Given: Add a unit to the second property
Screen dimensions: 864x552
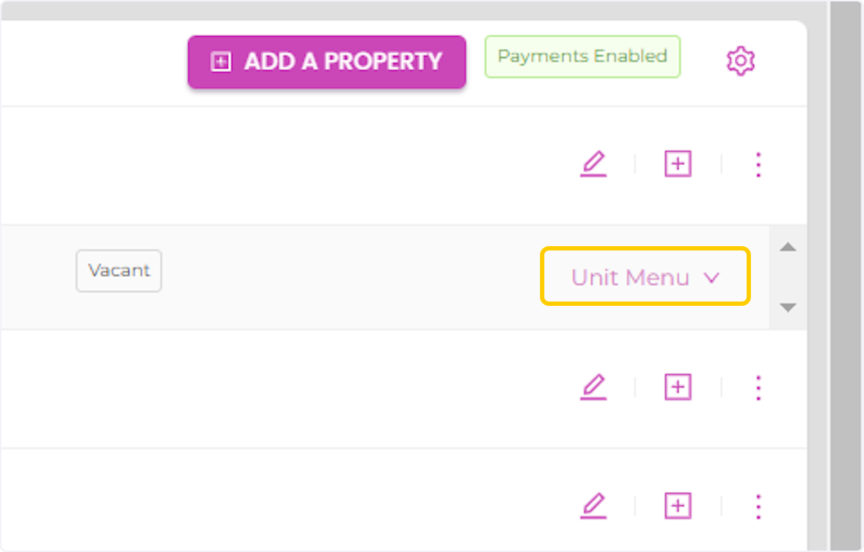Looking at the screenshot, I should 677,387.
